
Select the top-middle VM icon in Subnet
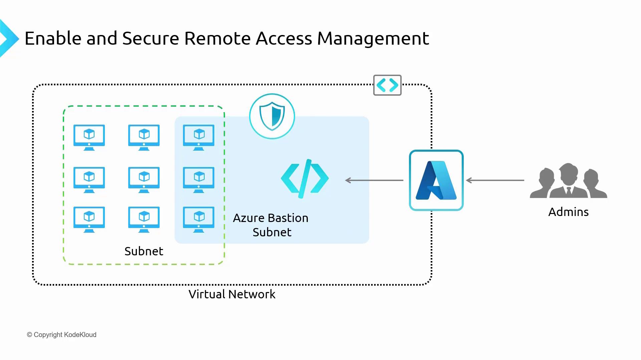tap(144, 138)
